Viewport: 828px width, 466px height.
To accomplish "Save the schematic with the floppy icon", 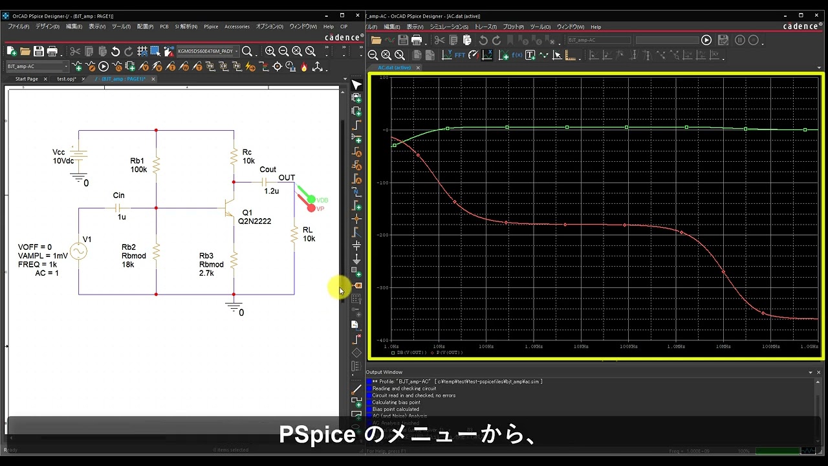I will point(39,51).
